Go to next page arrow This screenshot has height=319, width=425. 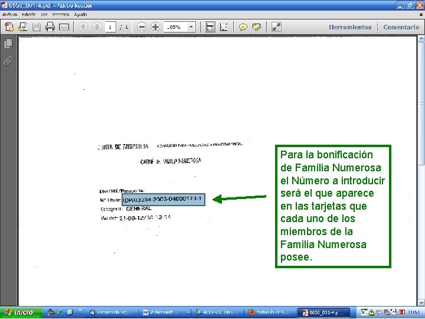click(97, 27)
